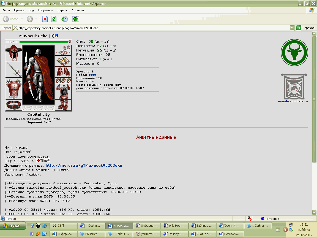Click the 18:32 system clock
This screenshot has height=238, width=317.
point(304,225)
